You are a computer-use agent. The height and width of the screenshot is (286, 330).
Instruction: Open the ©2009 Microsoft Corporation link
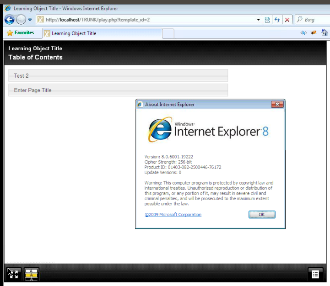173,215
